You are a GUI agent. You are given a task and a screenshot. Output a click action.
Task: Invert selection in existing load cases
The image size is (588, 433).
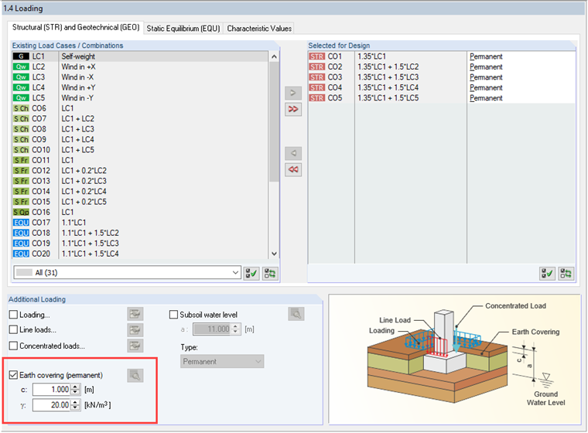click(270, 273)
